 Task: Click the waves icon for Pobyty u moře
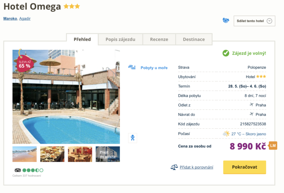point(132,67)
